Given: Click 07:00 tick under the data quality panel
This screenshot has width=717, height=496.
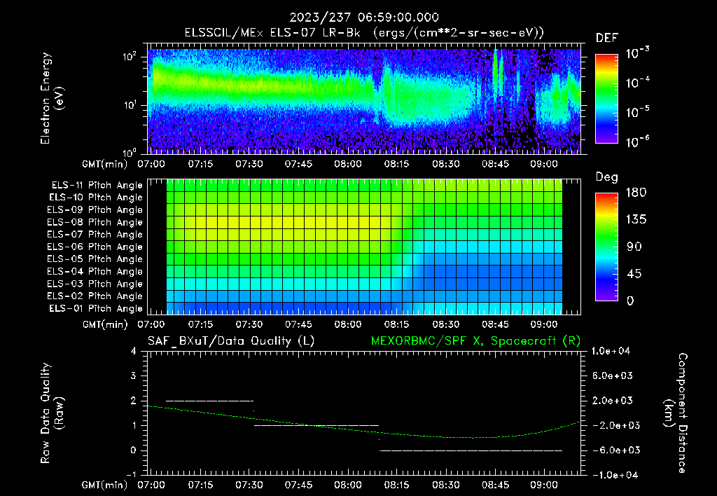Looking at the screenshot, I should 151,485.
